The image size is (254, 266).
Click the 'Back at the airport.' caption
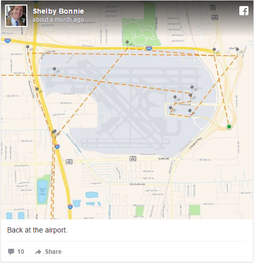[37, 230]
